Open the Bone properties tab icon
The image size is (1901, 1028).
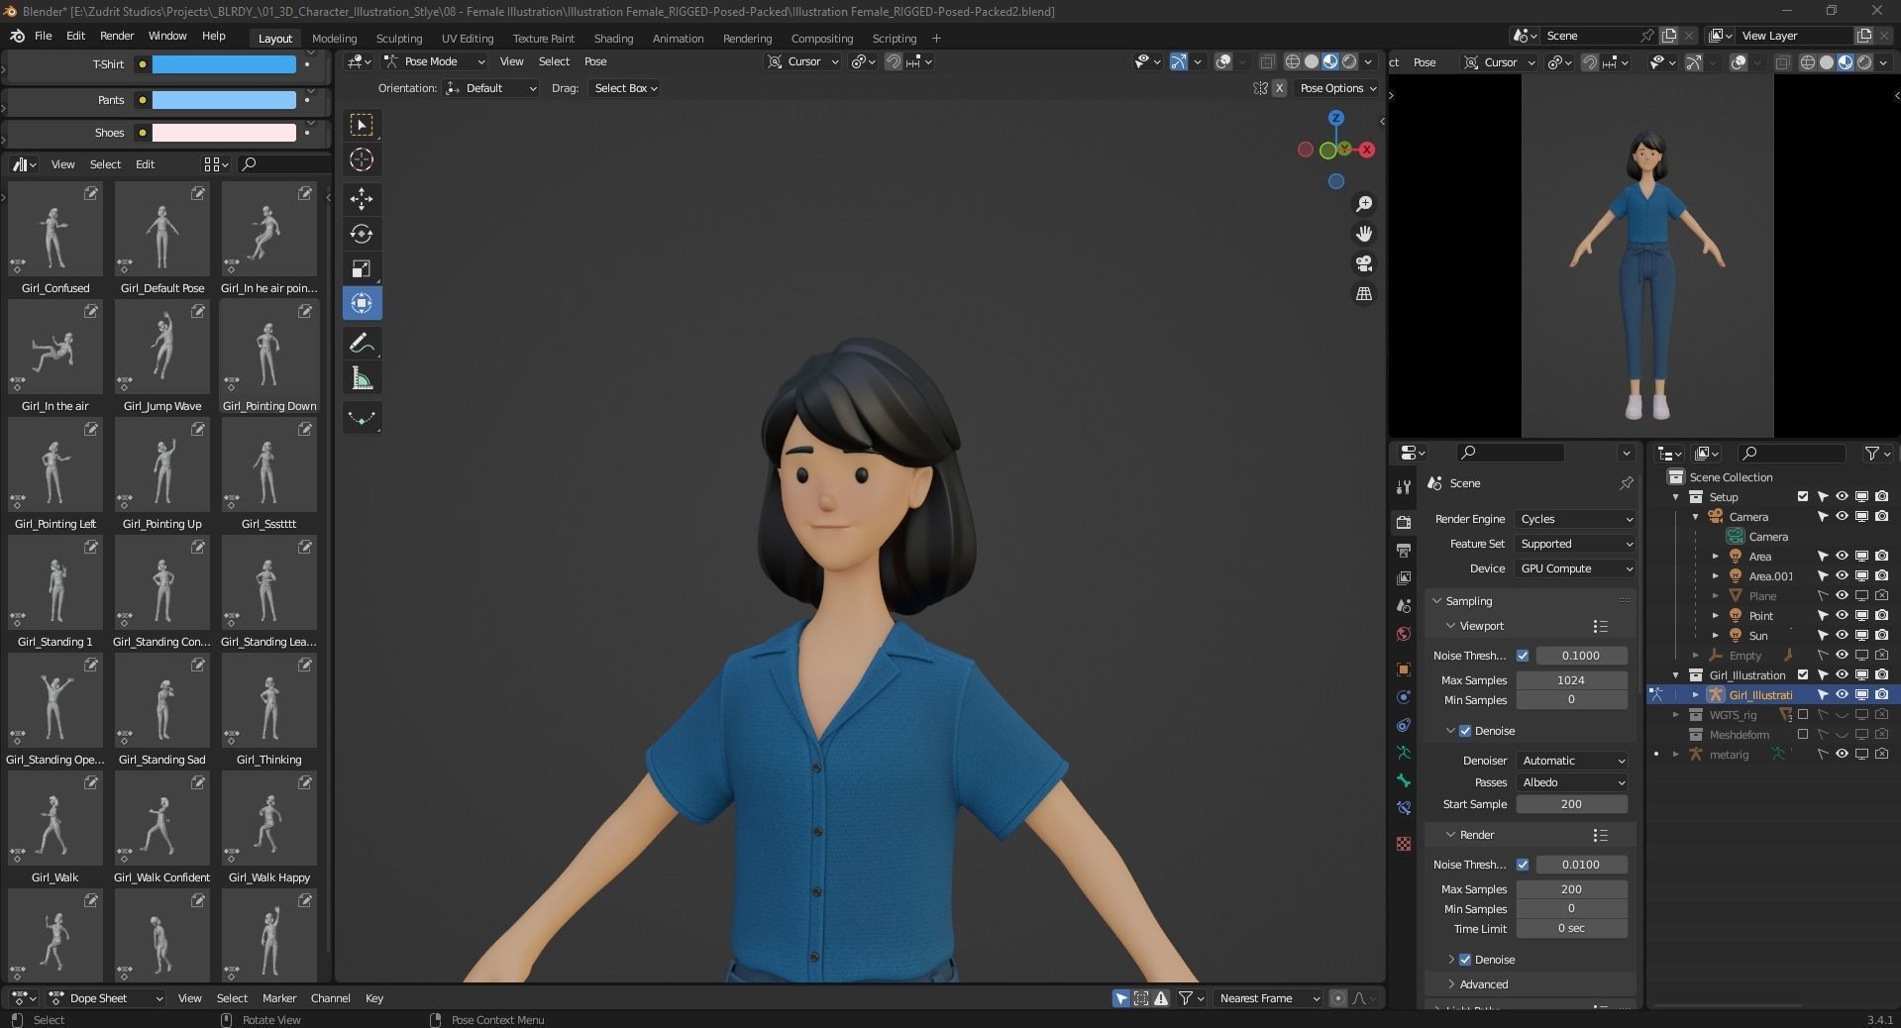[1403, 780]
